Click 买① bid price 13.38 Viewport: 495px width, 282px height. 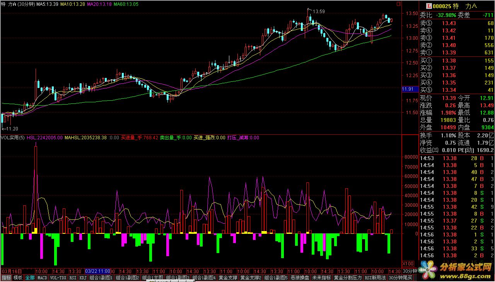(x=449, y=61)
